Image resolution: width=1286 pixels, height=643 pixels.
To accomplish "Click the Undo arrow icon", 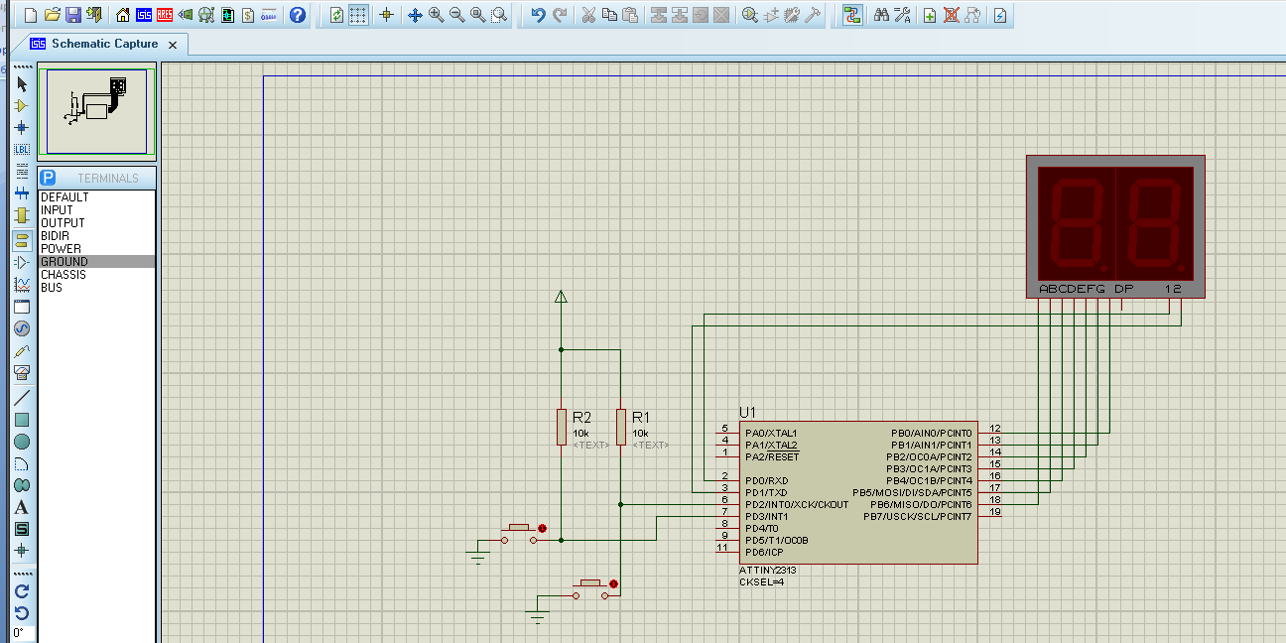I will point(538,15).
